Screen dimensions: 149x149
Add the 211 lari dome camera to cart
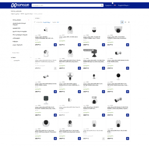point(127,45)
